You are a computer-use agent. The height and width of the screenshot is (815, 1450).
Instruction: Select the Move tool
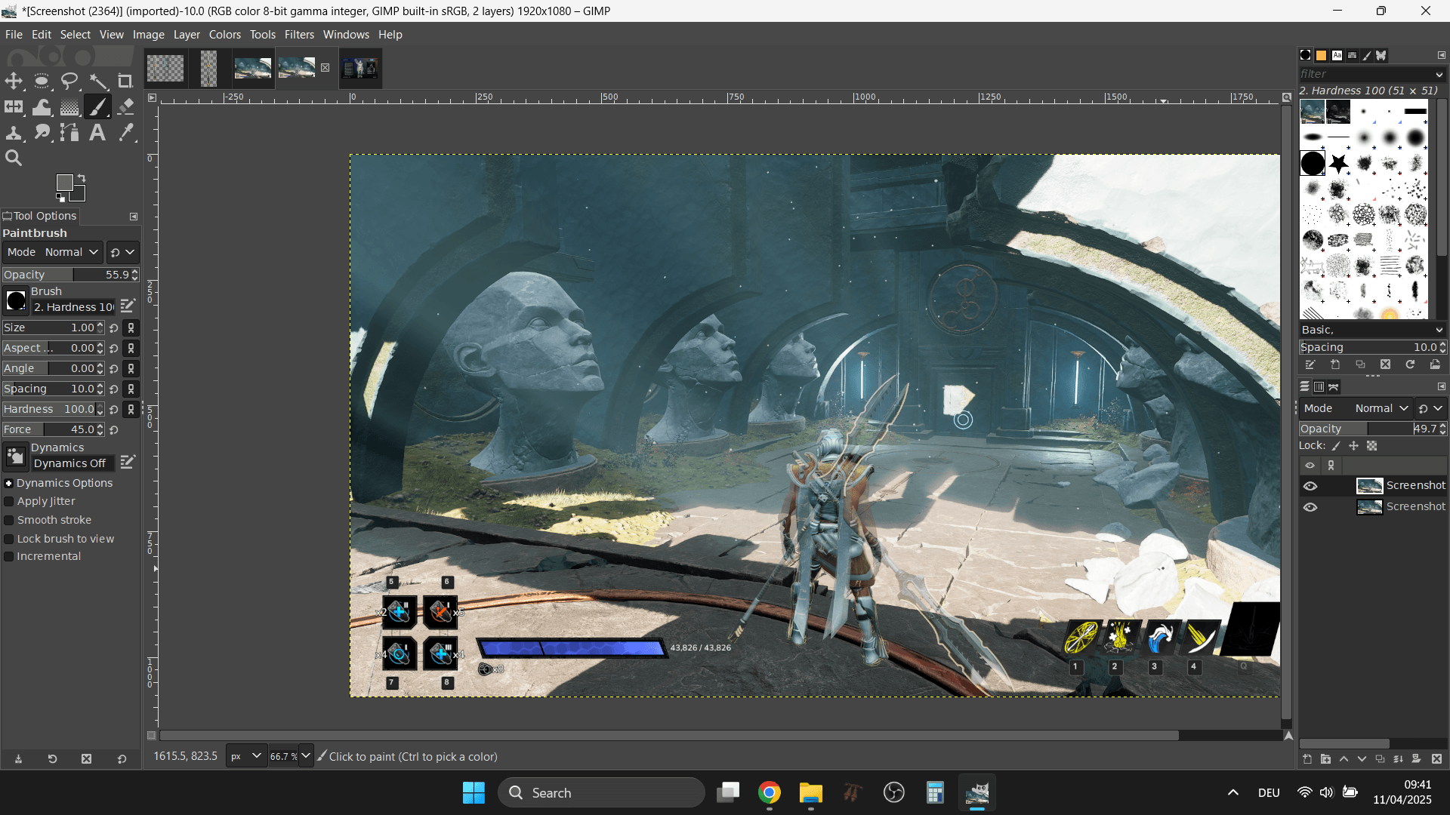(14, 81)
